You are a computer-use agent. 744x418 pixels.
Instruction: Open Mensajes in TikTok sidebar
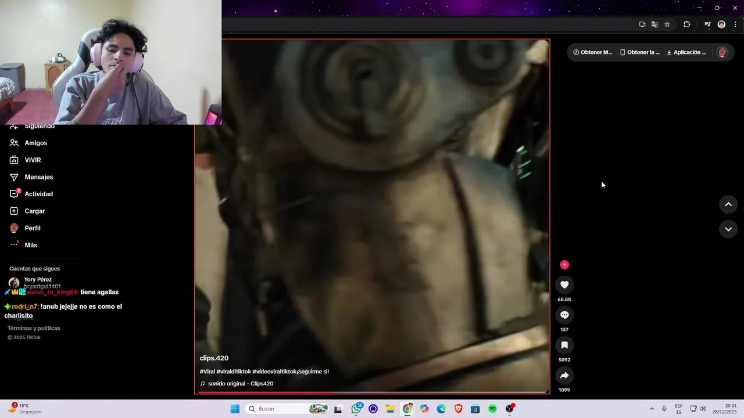[x=39, y=177]
